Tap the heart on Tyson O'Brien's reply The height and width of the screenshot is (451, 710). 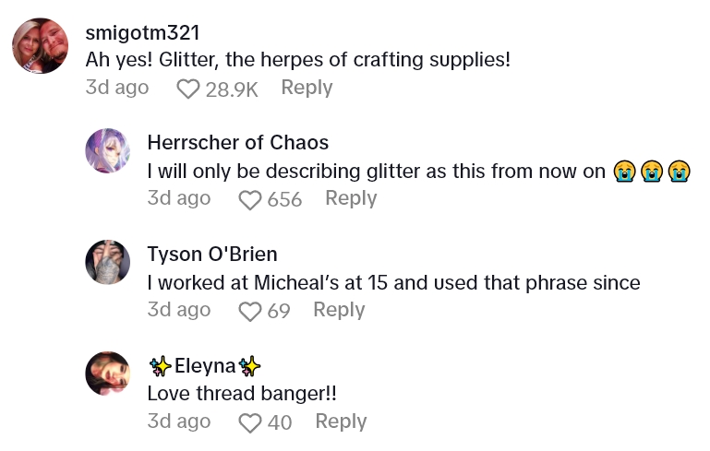point(250,311)
